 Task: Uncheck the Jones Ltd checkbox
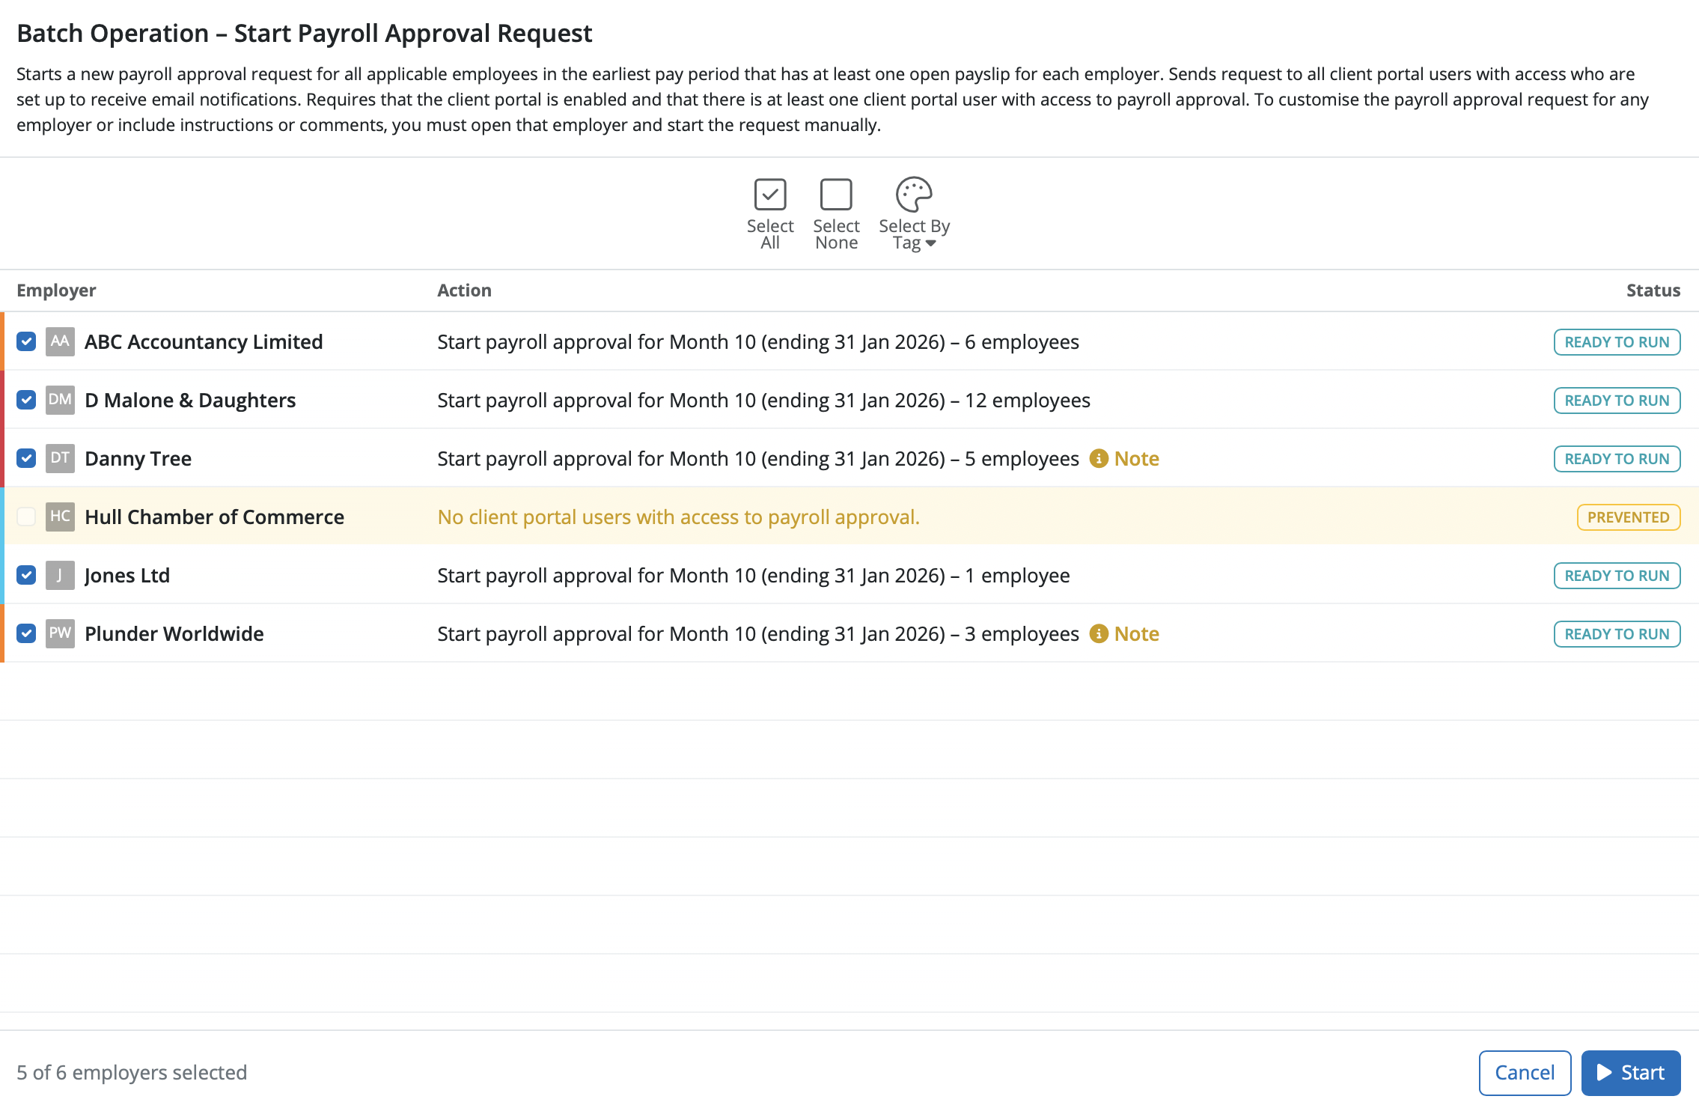[25, 575]
